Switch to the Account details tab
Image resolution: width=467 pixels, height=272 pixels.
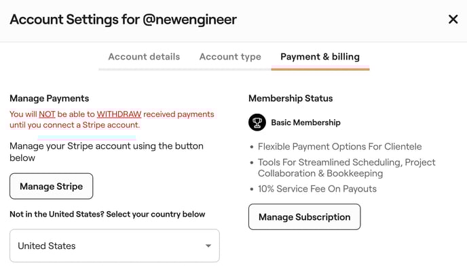click(x=144, y=57)
